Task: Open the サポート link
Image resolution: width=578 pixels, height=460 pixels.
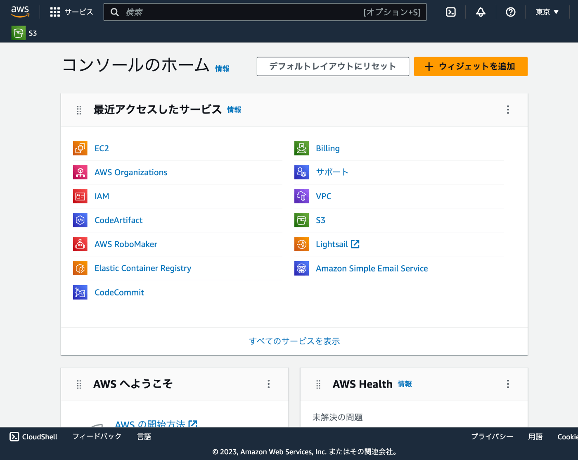Action: click(x=332, y=172)
